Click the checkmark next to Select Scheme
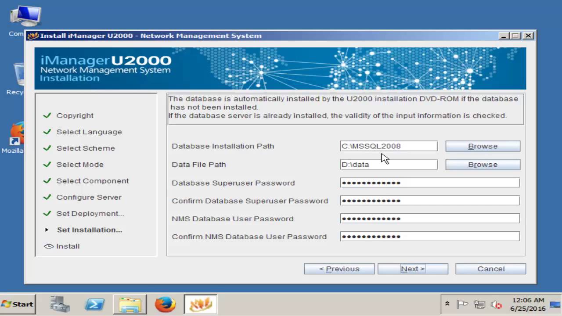The width and height of the screenshot is (562, 316). click(47, 148)
